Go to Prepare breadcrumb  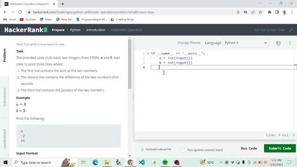coord(58,30)
